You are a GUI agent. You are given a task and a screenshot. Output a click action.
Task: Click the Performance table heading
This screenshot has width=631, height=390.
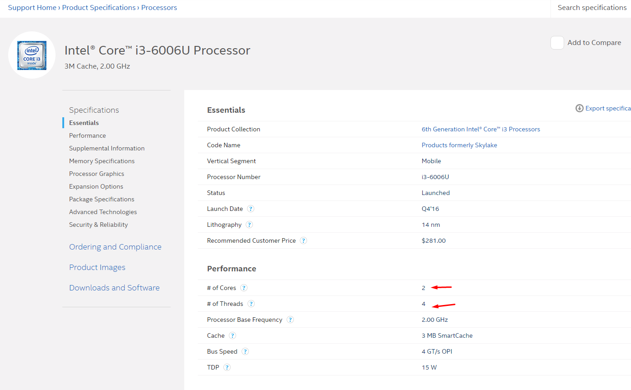click(x=232, y=269)
